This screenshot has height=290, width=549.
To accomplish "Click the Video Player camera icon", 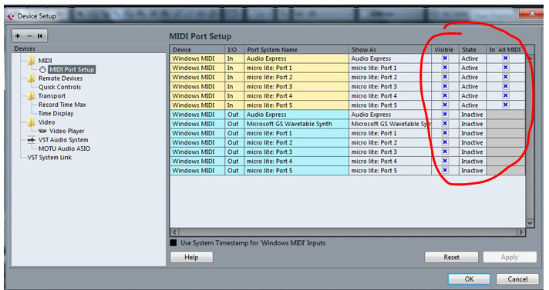I will (42, 131).
